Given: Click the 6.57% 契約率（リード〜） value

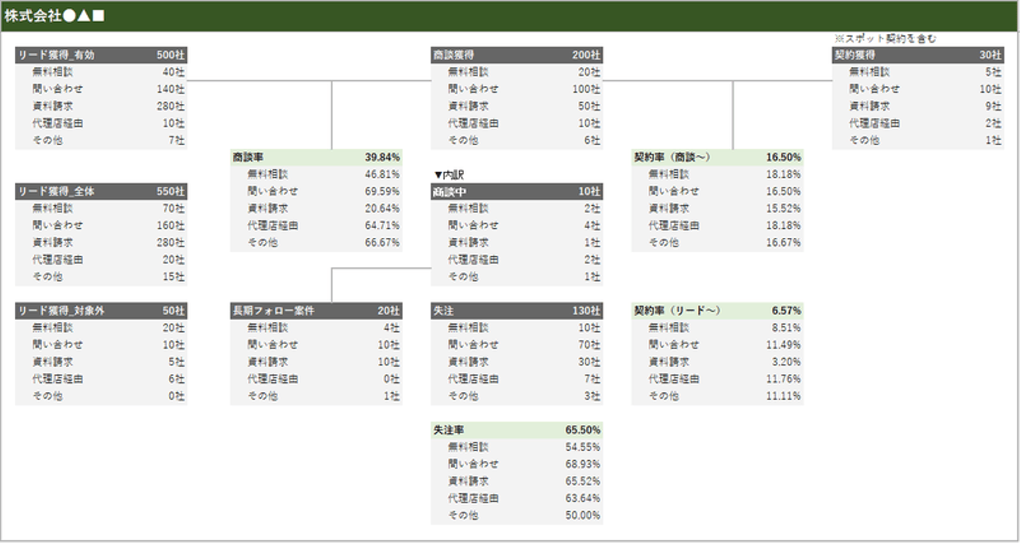Looking at the screenshot, I should coord(786,311).
